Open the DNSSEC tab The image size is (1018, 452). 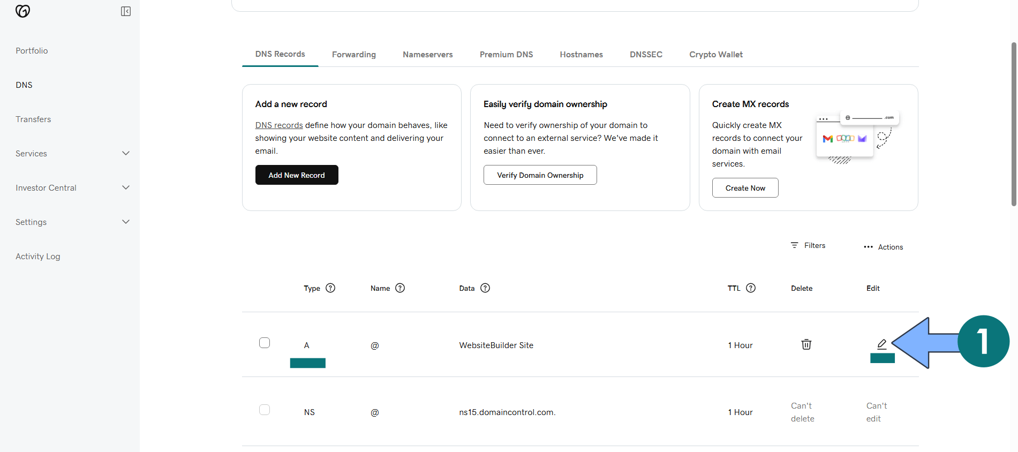point(646,55)
